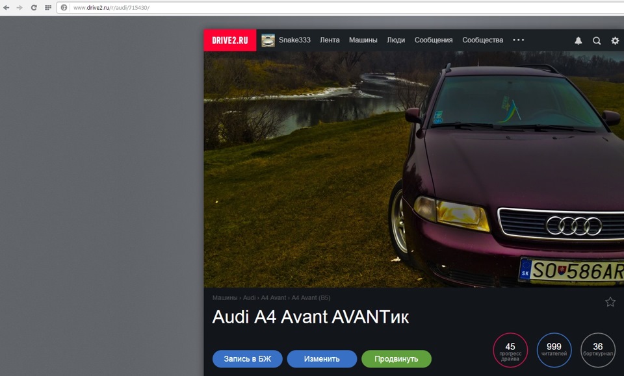624x376 pixels.
Task: Click the Продвинуть button
Action: [x=396, y=359]
